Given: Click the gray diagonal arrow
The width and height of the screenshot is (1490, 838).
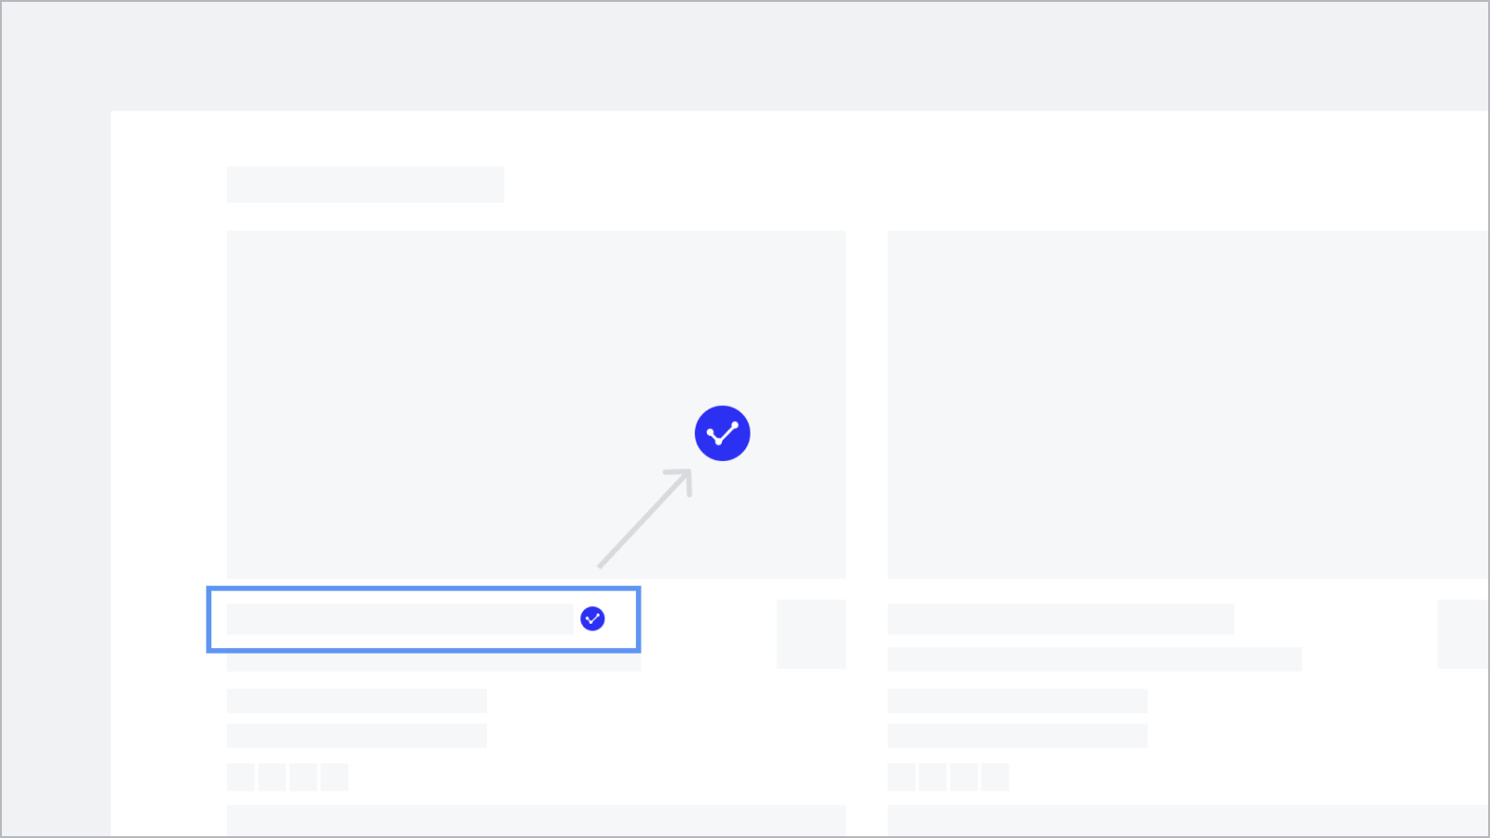Looking at the screenshot, I should click(x=645, y=518).
